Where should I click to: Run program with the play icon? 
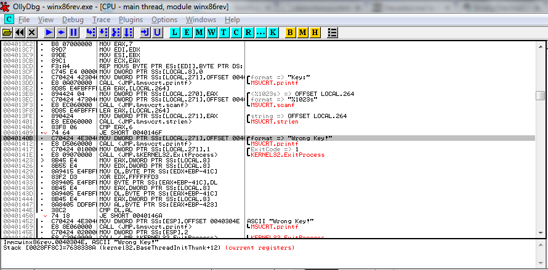coord(49,33)
